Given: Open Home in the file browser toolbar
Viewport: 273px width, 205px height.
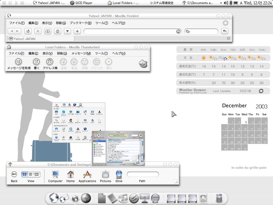Looking at the screenshot, I should (x=70, y=177).
